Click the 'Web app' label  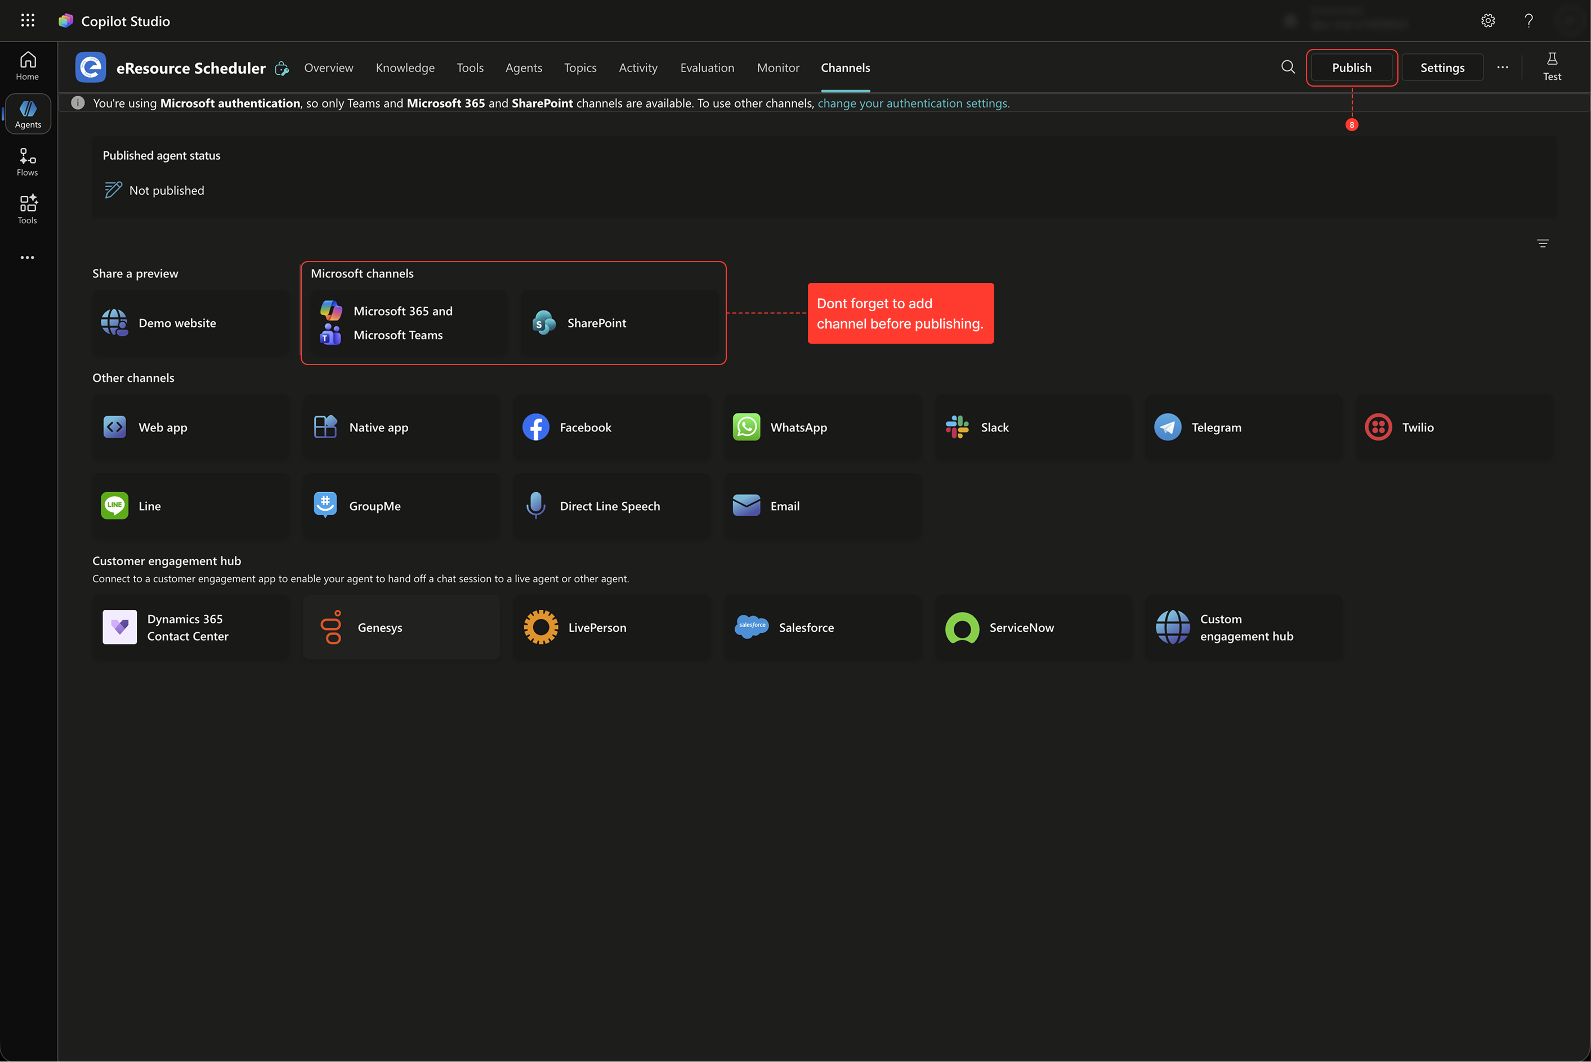[163, 427]
